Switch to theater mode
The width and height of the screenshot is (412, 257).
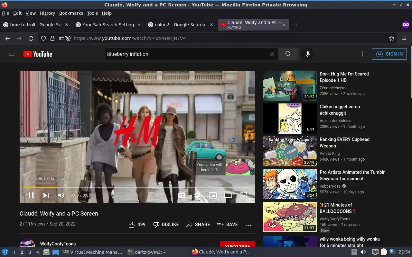[x=228, y=195]
